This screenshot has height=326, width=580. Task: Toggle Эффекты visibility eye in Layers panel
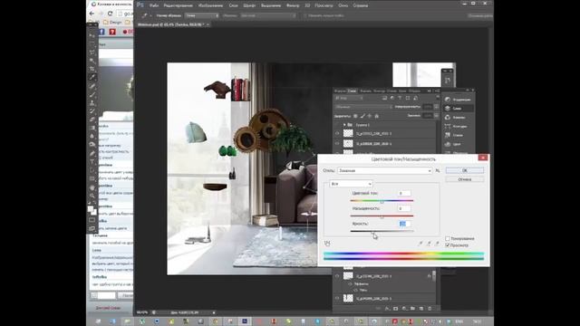click(x=350, y=283)
